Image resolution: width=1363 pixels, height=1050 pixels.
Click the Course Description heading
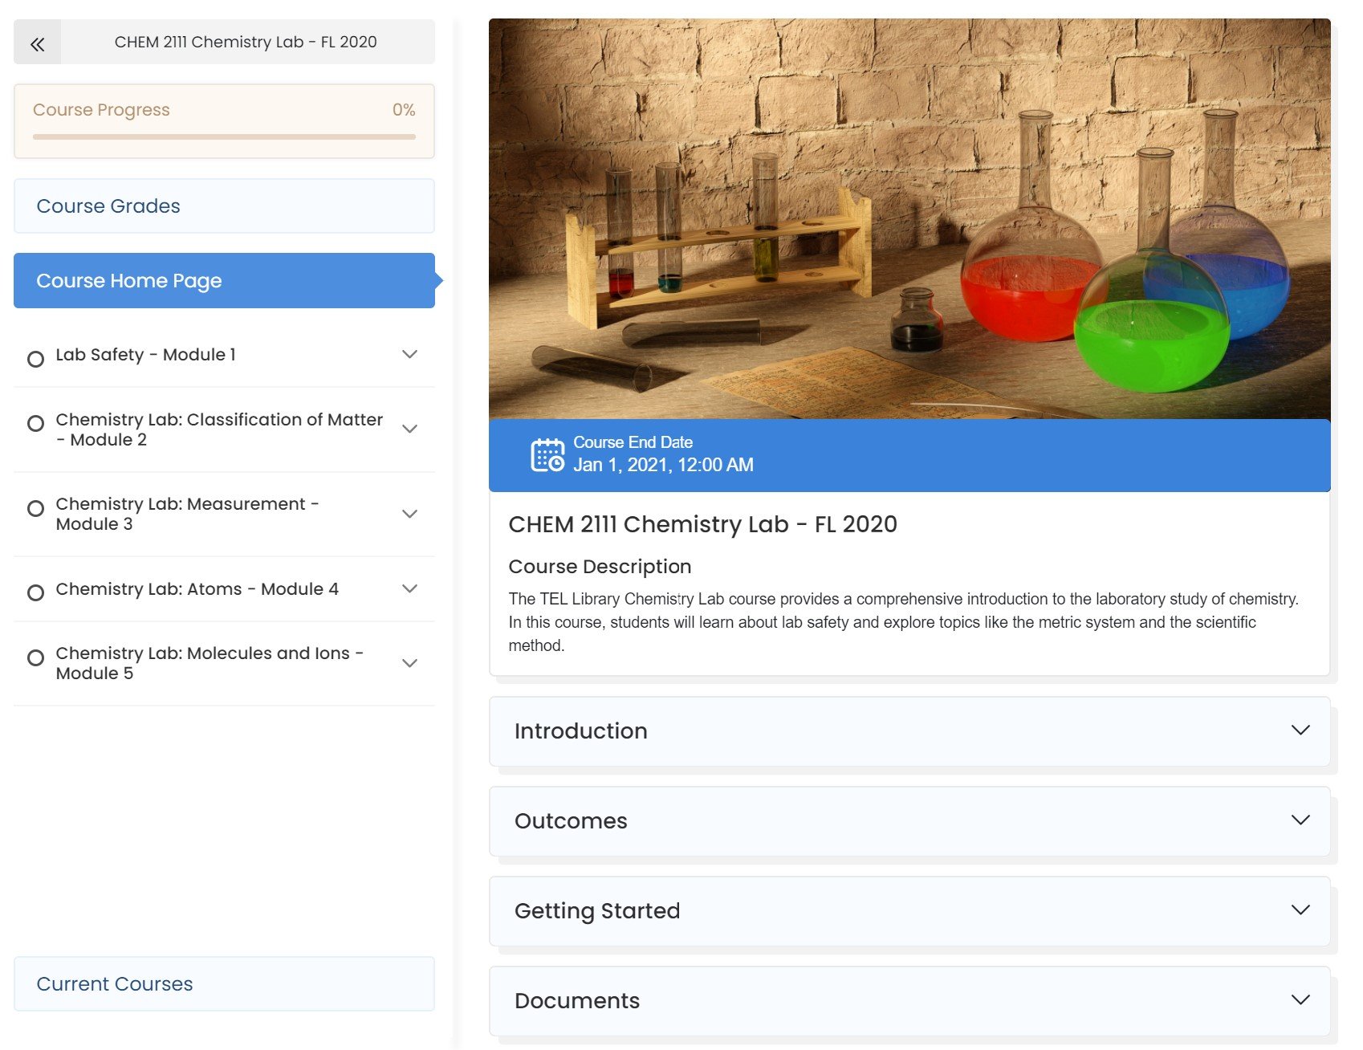[x=600, y=567]
